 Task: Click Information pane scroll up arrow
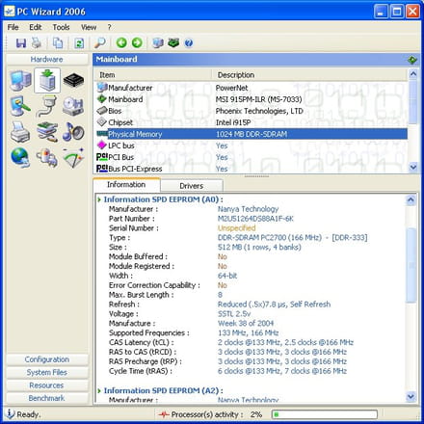pyautogui.click(x=411, y=200)
